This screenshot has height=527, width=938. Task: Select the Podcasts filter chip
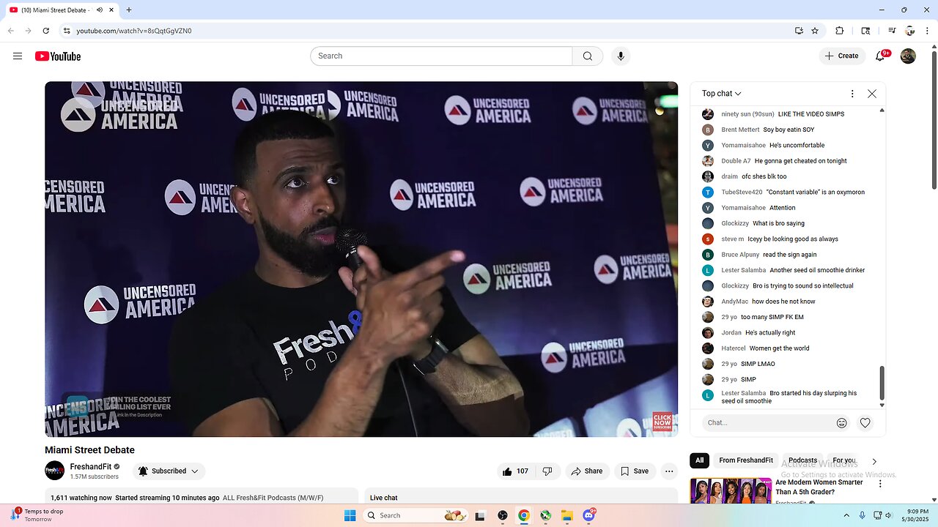point(802,460)
